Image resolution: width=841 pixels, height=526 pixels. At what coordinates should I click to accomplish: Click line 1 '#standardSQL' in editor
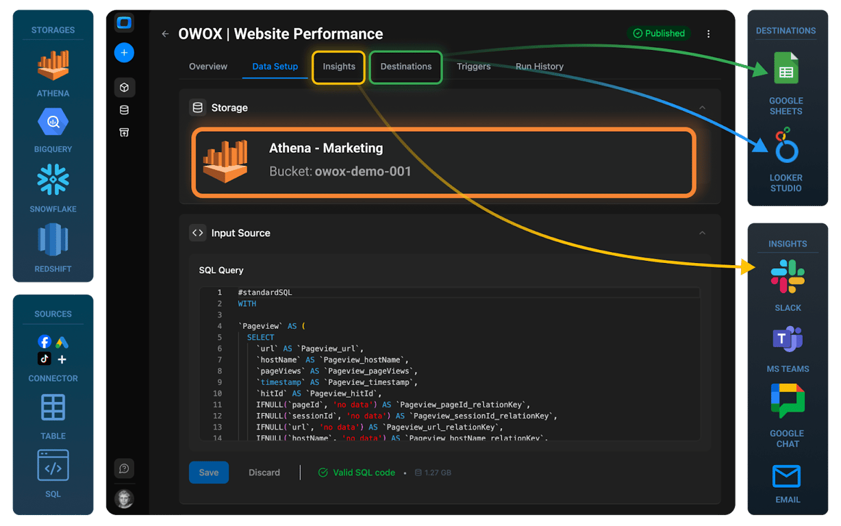(x=265, y=292)
